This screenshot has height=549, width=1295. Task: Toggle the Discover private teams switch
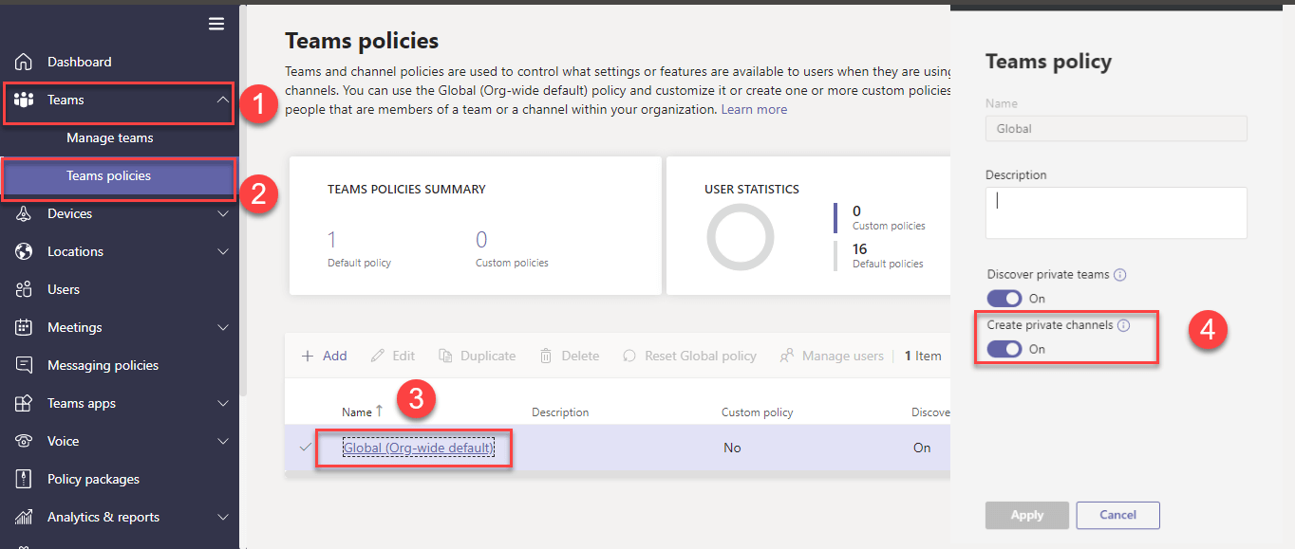[1004, 299]
